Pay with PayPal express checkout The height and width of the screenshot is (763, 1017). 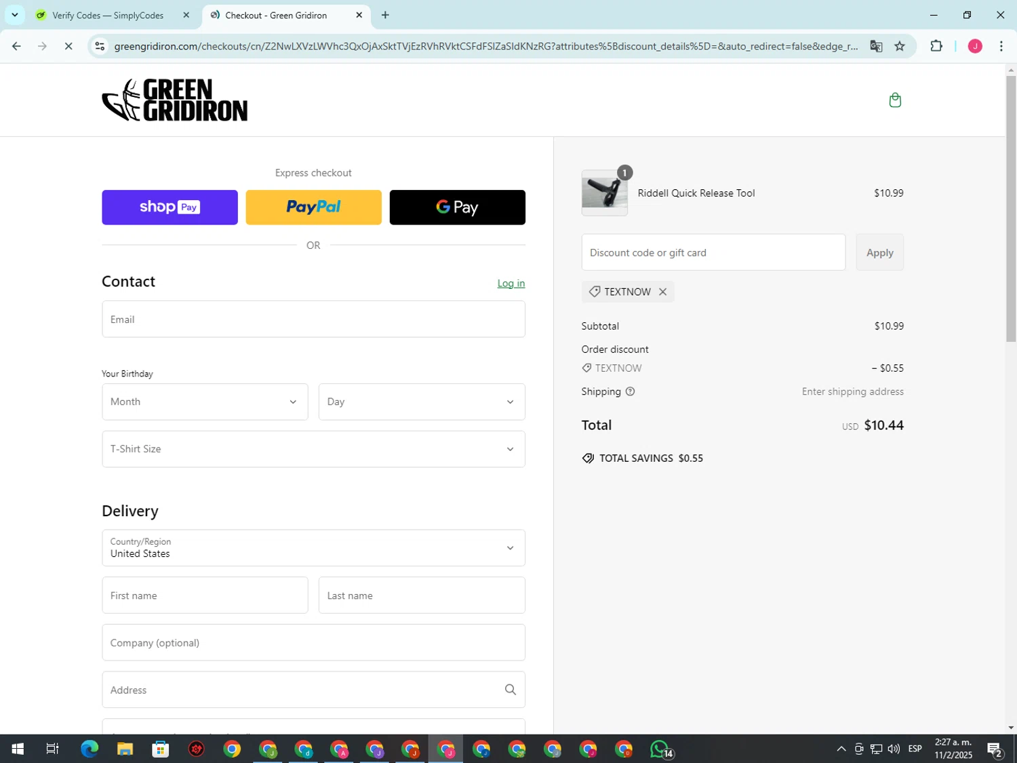[313, 208]
